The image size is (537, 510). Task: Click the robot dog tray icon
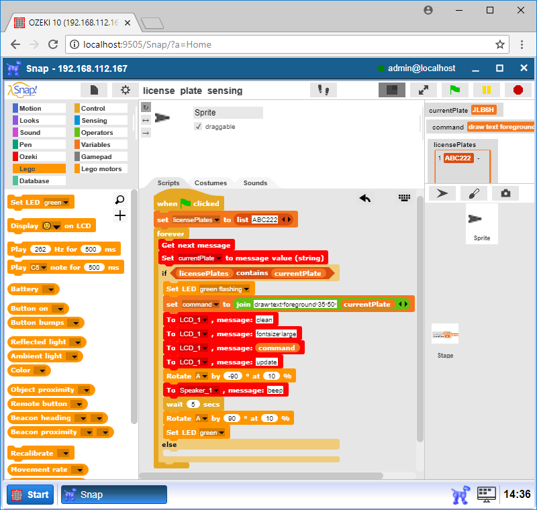pyautogui.click(x=460, y=495)
